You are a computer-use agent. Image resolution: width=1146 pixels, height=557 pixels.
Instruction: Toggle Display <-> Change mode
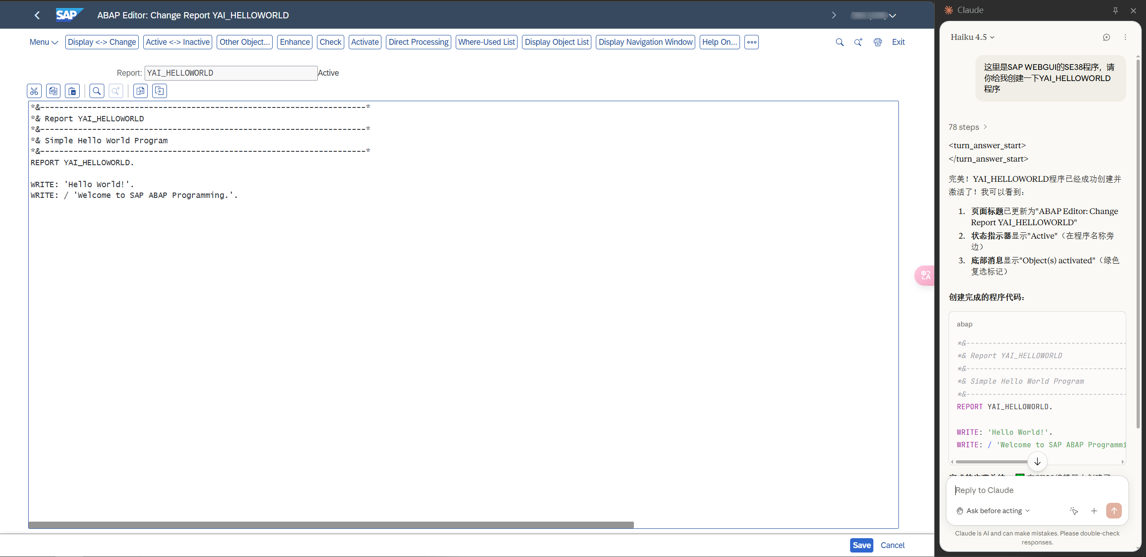pyautogui.click(x=102, y=42)
